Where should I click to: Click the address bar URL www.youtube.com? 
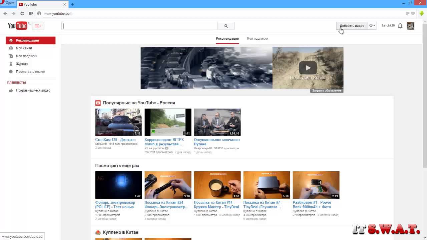click(58, 14)
